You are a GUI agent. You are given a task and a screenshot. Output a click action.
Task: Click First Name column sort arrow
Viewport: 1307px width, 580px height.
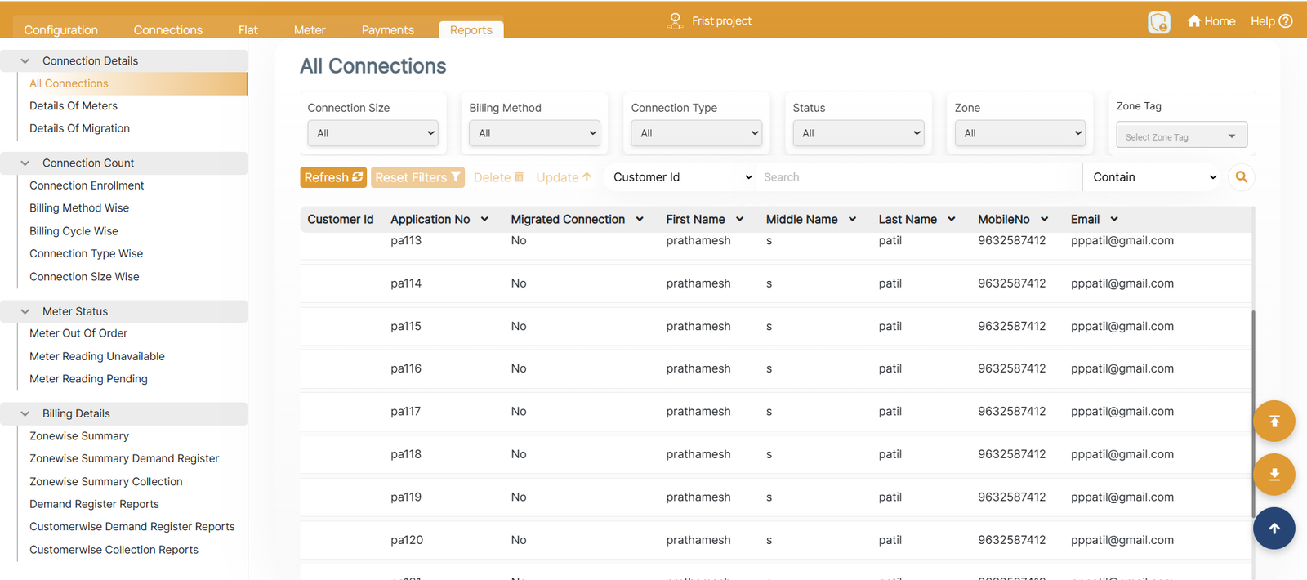pyautogui.click(x=739, y=219)
